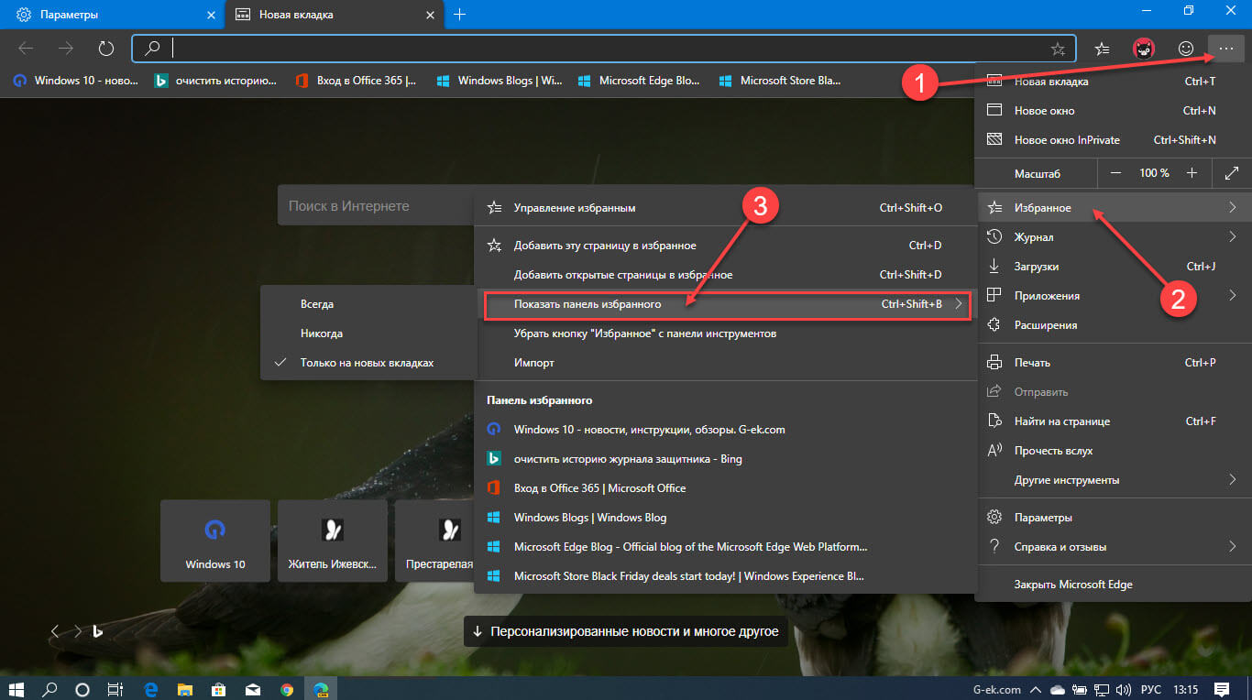Open the three-dot Settings and more menu
The height and width of the screenshot is (700, 1252).
[x=1226, y=49]
